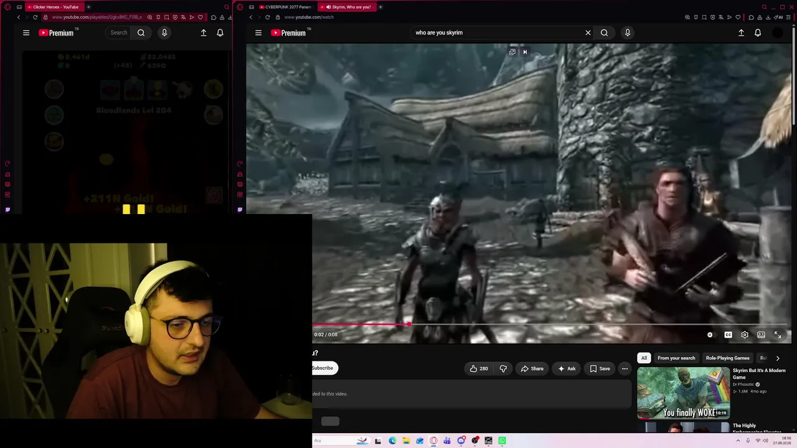Open File Explorer from the taskbar

click(x=406, y=441)
